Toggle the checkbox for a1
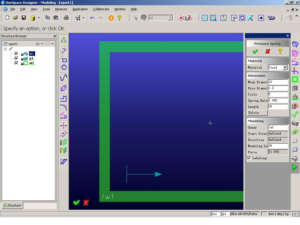This screenshot has width=300, height=225. [16, 54]
